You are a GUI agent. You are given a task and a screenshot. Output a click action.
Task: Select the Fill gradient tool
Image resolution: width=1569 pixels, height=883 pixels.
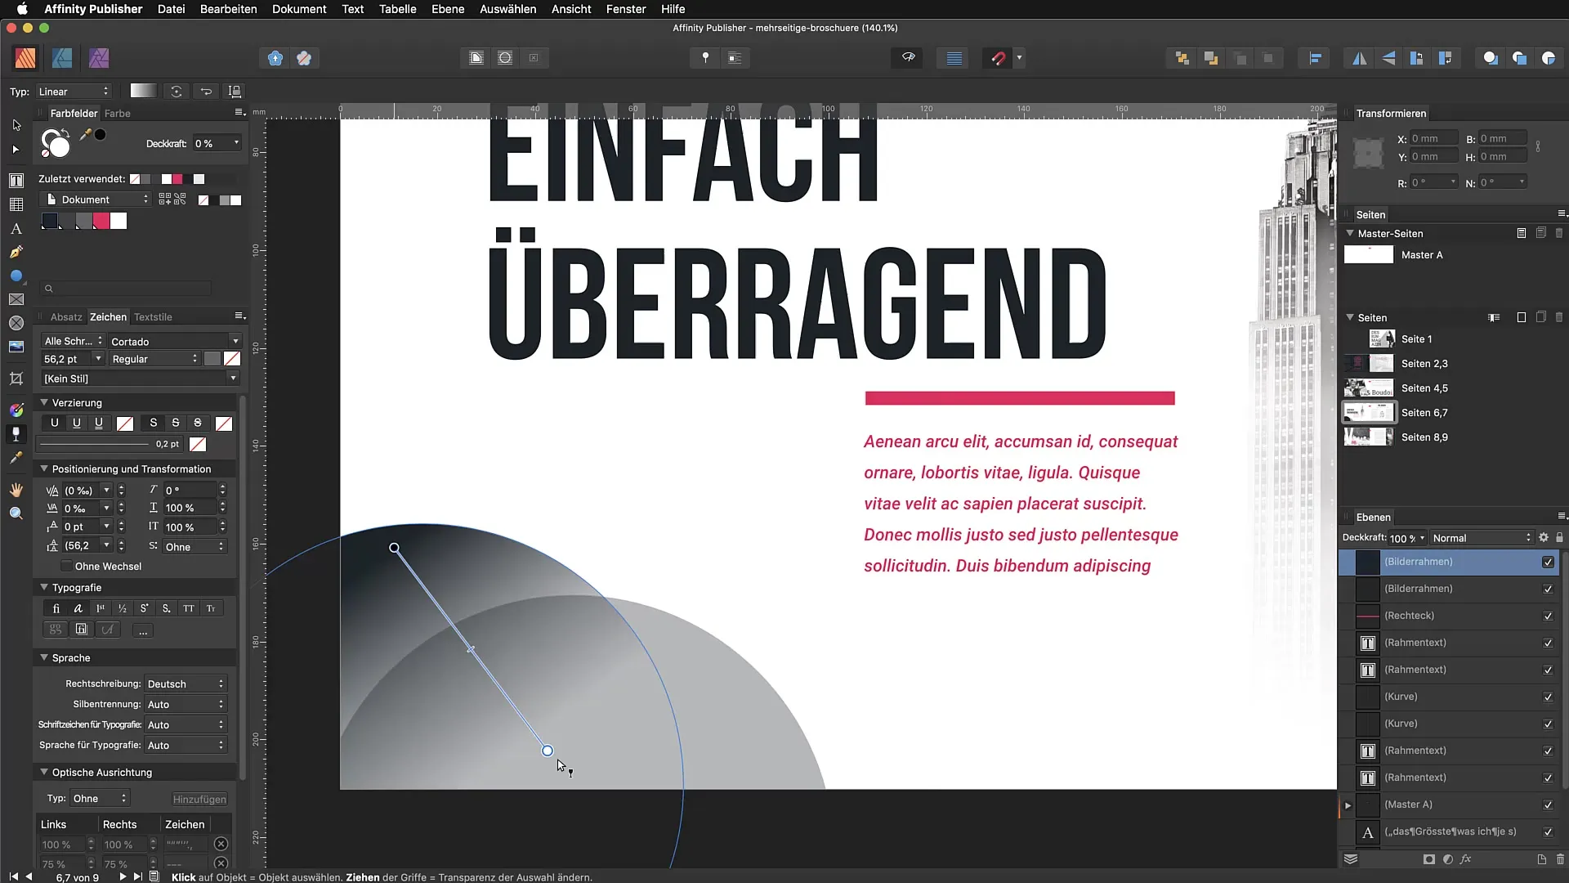coord(16,410)
